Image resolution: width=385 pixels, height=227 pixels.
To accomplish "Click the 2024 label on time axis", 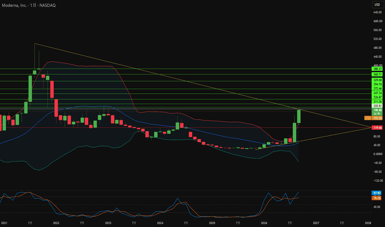I will pyautogui.click(x=160, y=223).
